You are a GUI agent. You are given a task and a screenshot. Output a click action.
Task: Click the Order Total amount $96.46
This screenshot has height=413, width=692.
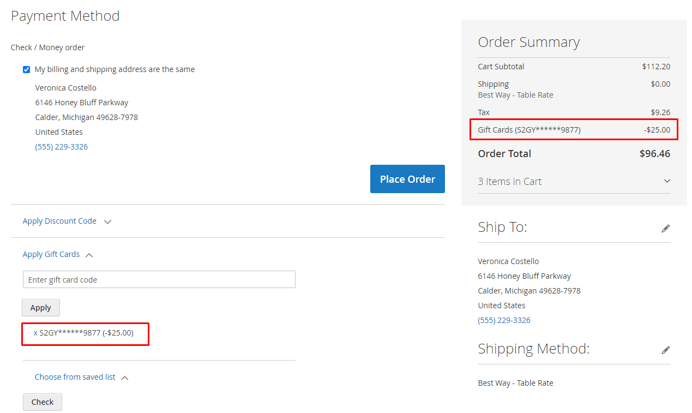pyautogui.click(x=654, y=154)
